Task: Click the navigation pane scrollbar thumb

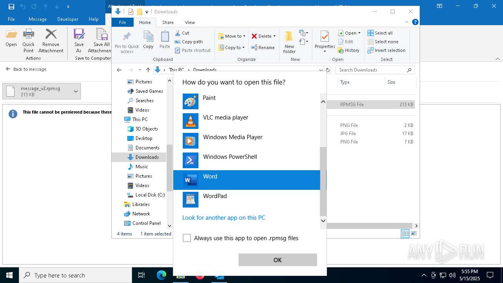Action: coord(169,168)
